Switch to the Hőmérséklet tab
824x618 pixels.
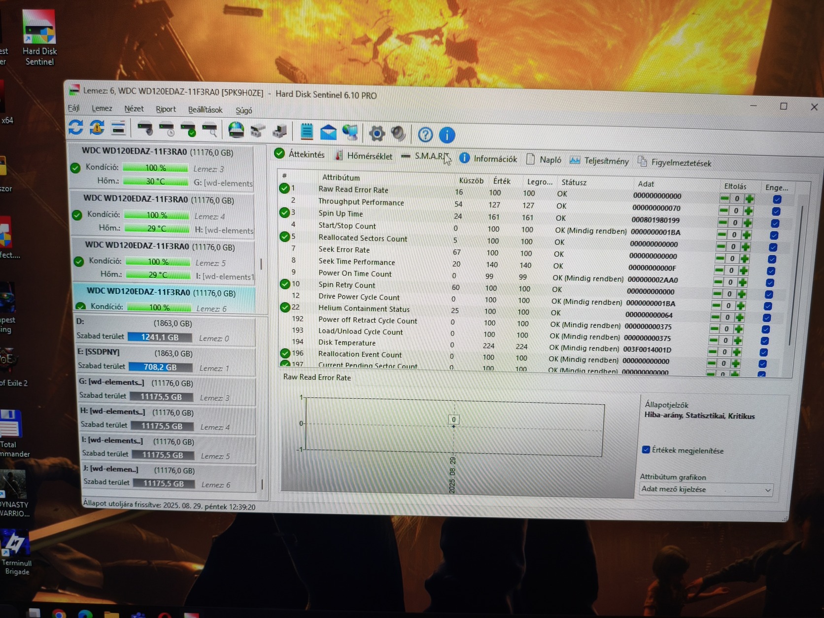tap(364, 156)
